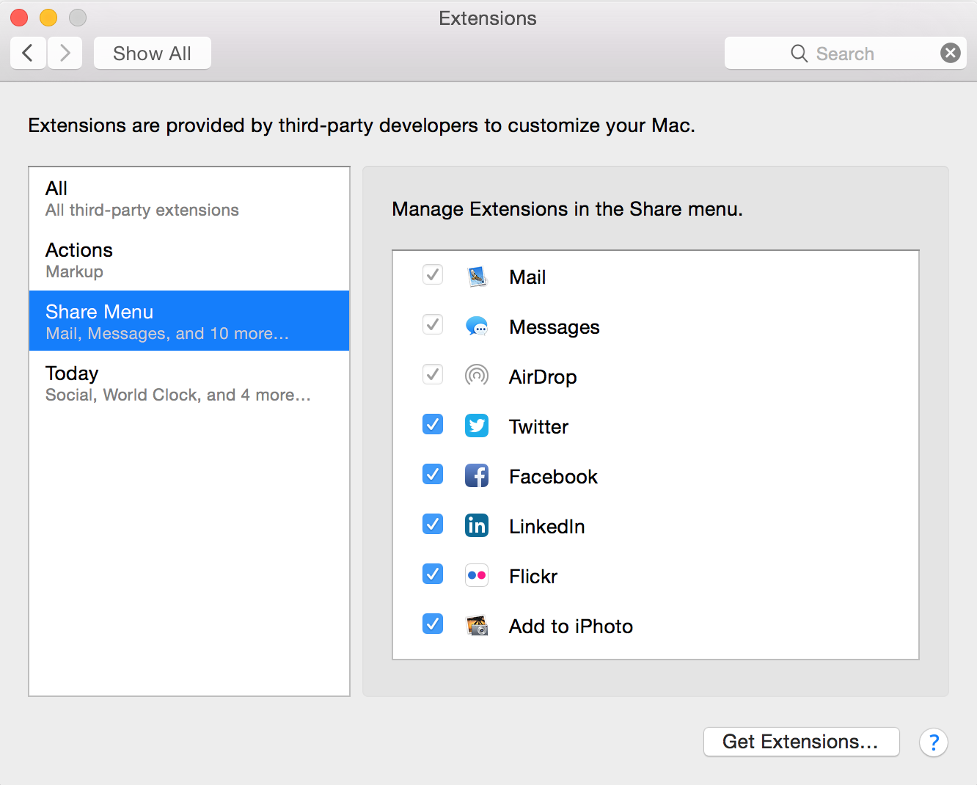This screenshot has height=785, width=977.
Task: Toggle the AirDrop checkbox
Action: (433, 375)
